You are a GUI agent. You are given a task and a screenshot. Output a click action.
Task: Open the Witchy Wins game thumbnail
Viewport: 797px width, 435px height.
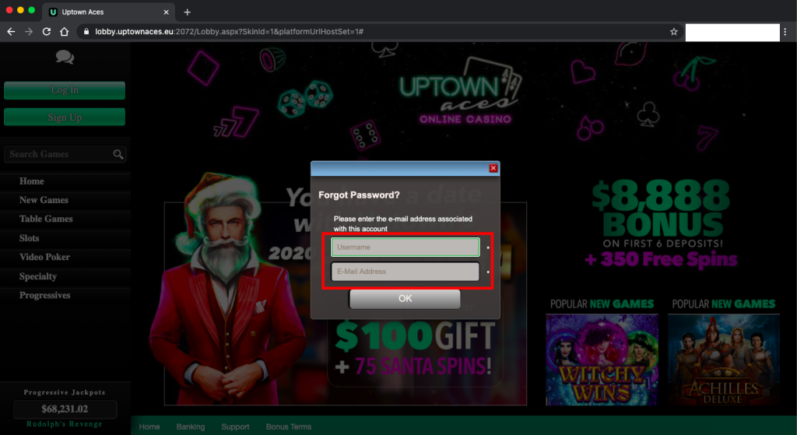pos(602,360)
